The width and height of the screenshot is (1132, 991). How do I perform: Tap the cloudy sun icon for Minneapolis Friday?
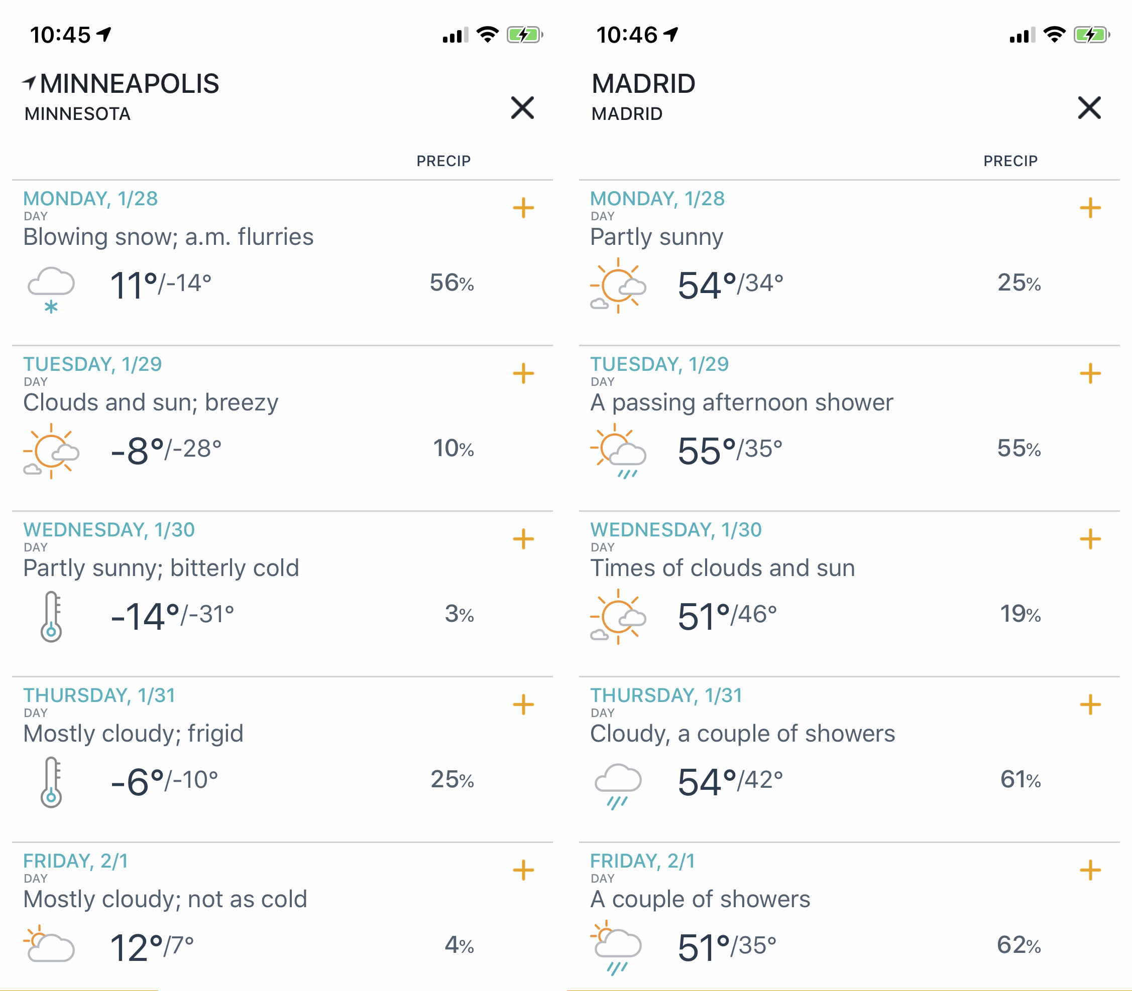coord(50,943)
